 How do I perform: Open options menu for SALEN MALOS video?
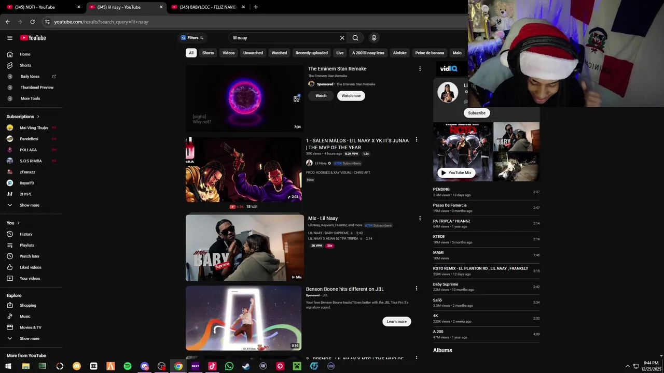click(x=416, y=140)
